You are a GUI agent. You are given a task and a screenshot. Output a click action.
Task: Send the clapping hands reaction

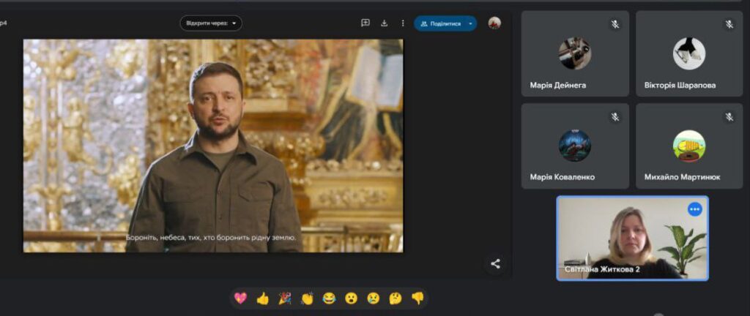307,298
